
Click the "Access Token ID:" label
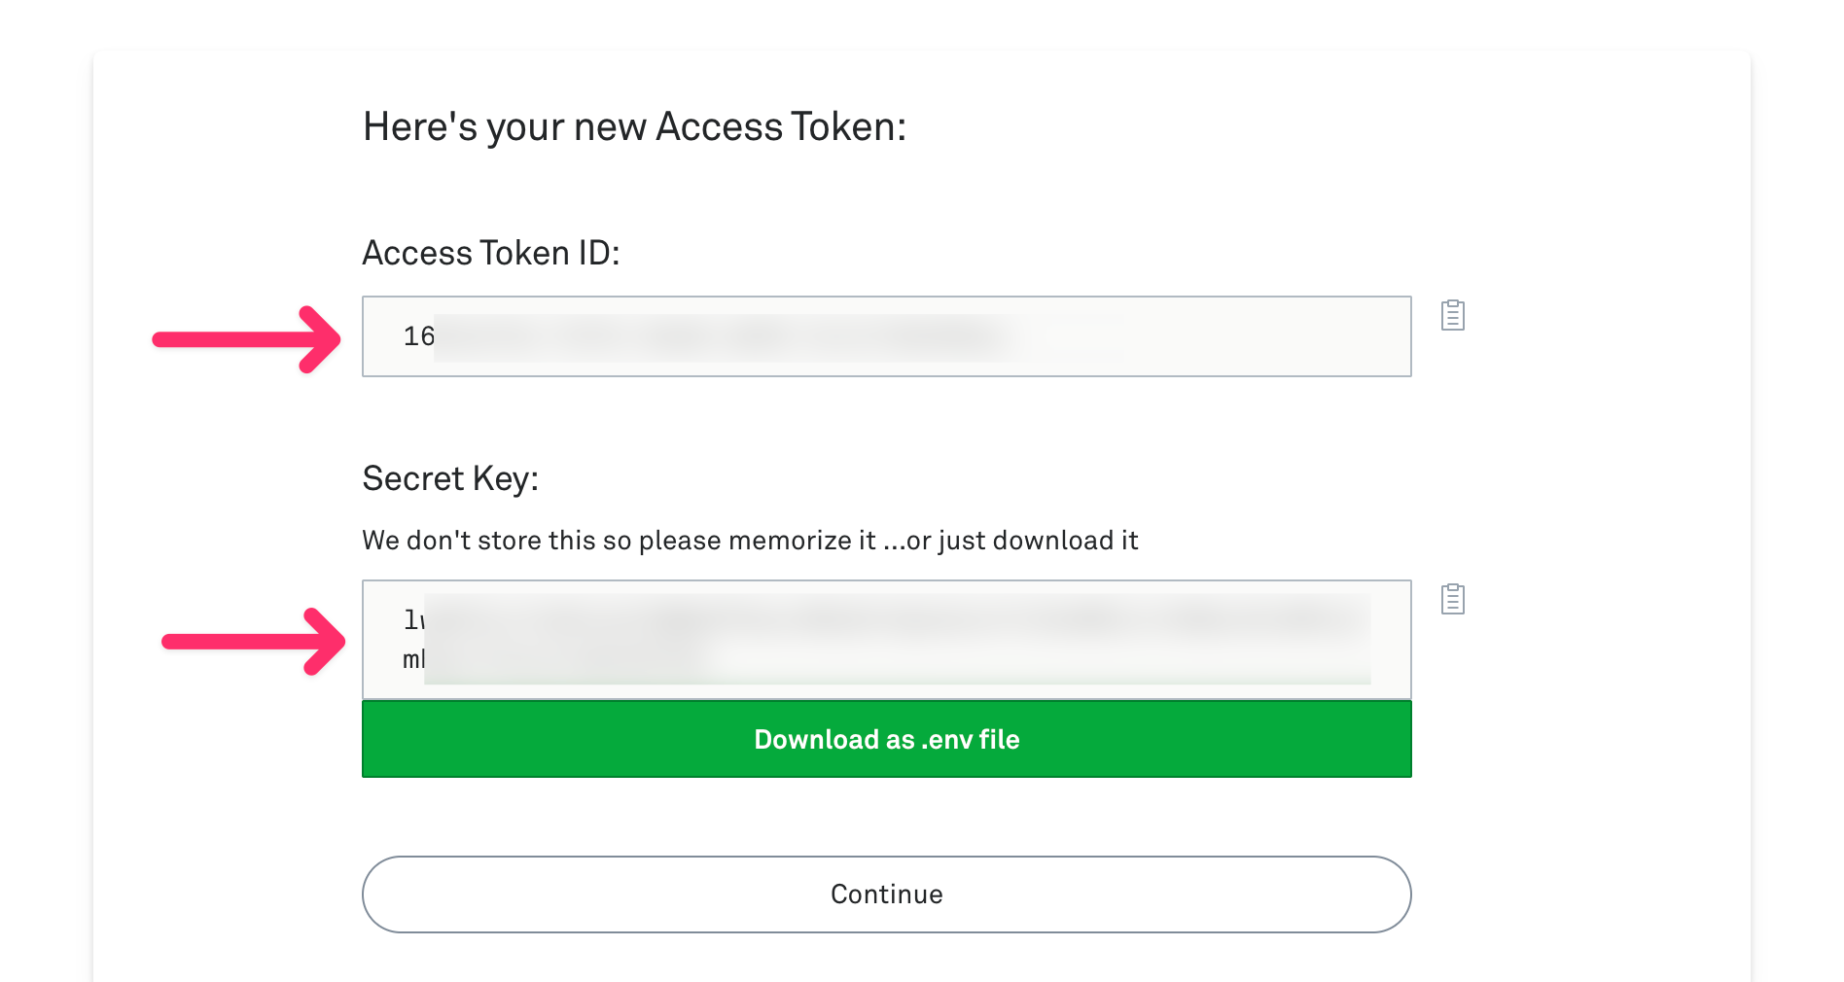pos(490,253)
